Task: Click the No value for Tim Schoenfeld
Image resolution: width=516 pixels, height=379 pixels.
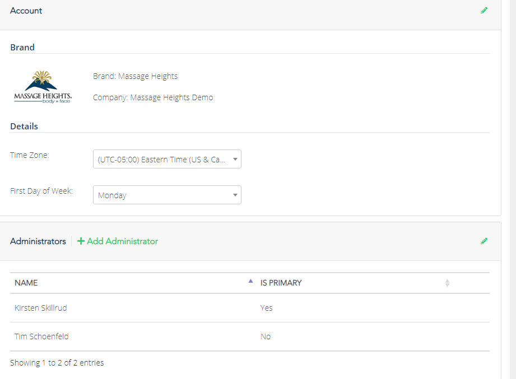Action: point(266,336)
